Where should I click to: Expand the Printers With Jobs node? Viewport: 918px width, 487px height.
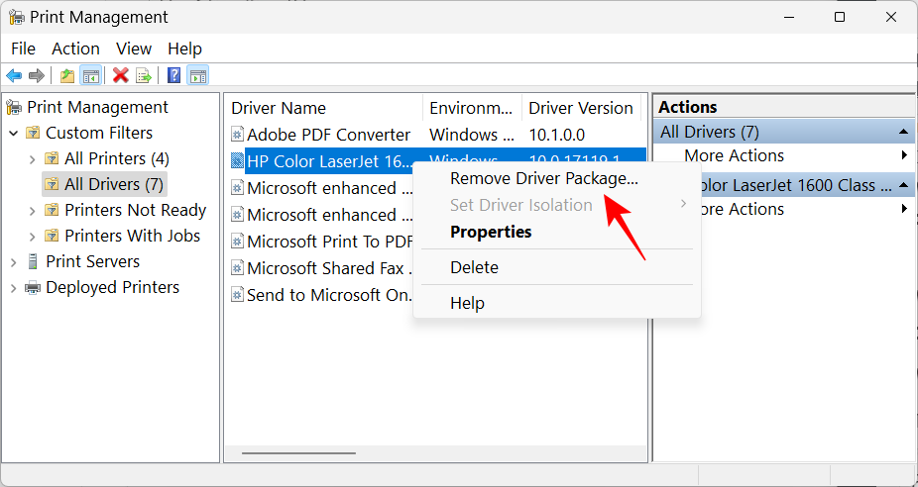point(33,237)
